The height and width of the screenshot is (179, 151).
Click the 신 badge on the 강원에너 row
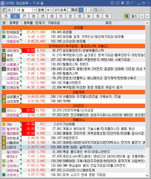point(4,165)
